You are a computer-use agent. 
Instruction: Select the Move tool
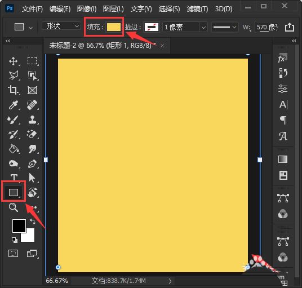pos(14,61)
